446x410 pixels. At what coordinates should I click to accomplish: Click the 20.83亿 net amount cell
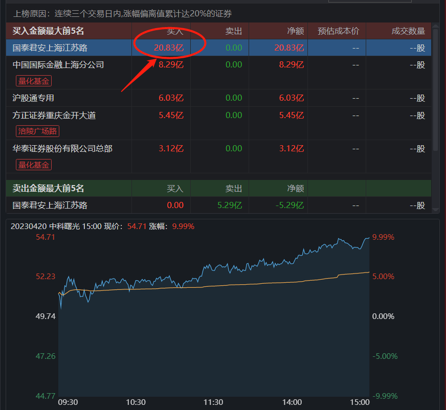click(x=289, y=48)
